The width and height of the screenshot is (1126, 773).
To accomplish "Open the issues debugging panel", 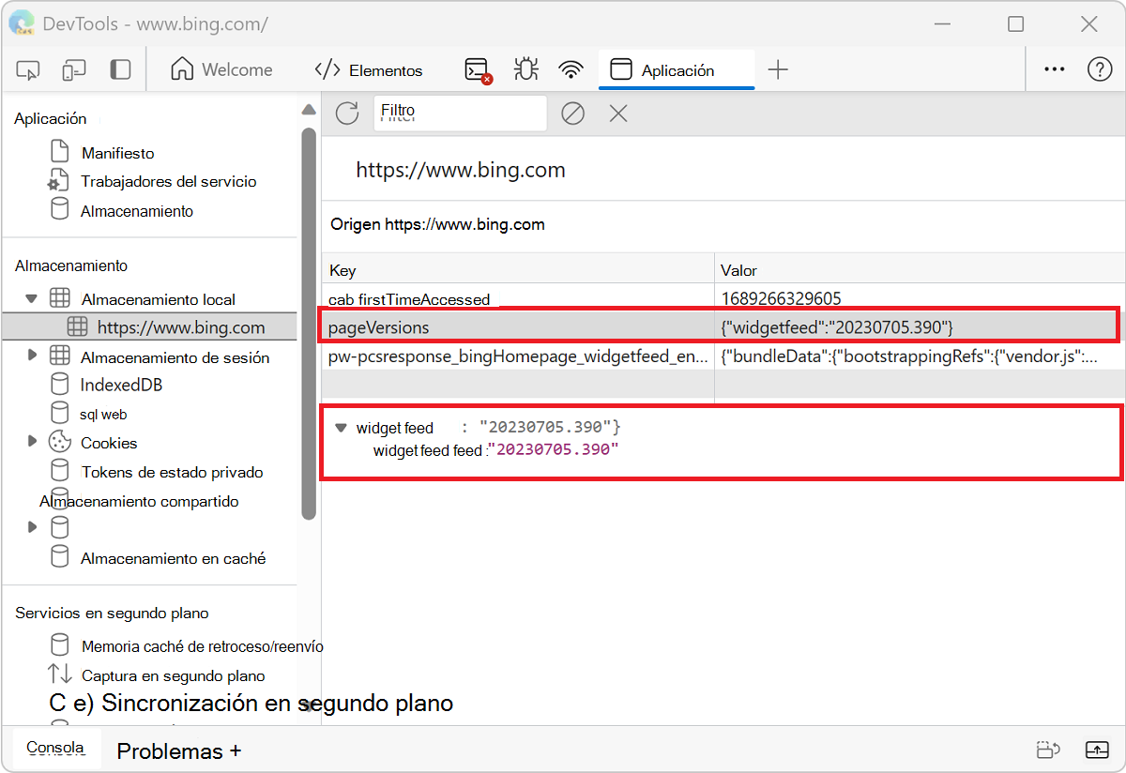I will (x=525, y=68).
